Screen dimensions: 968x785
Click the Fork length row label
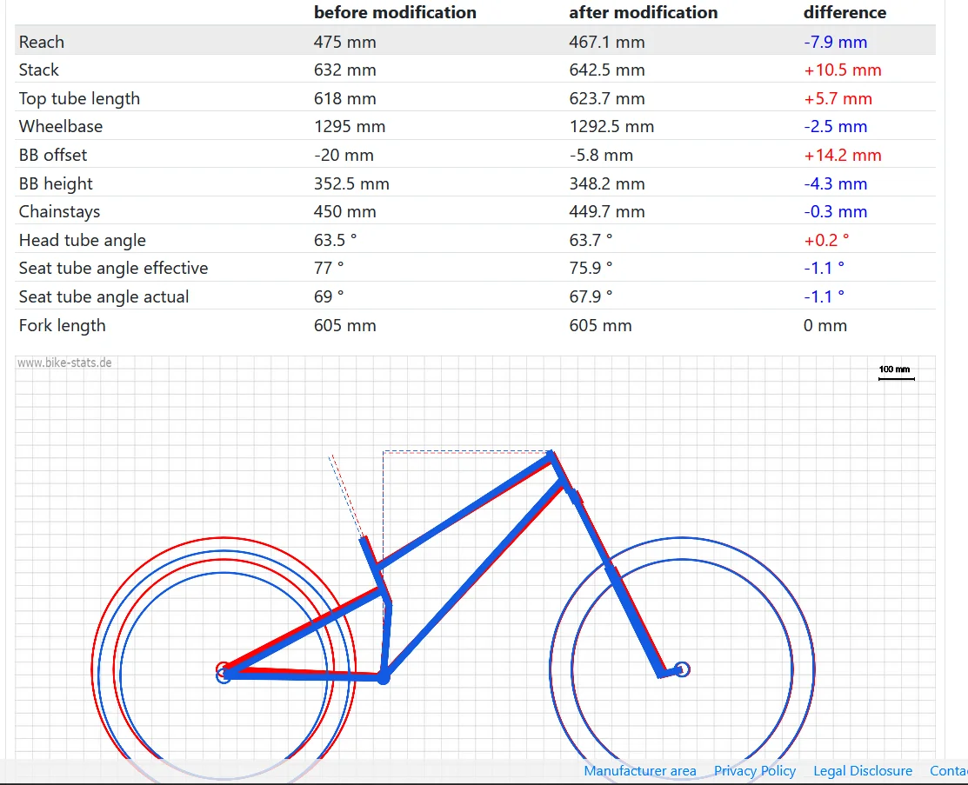click(x=62, y=325)
